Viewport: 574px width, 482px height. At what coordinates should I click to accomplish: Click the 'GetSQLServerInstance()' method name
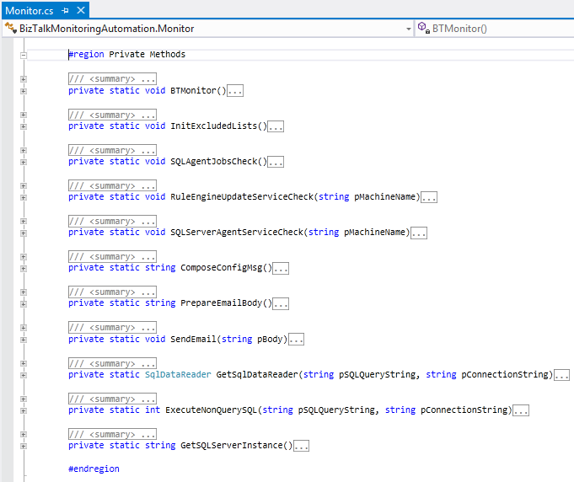[237, 446]
